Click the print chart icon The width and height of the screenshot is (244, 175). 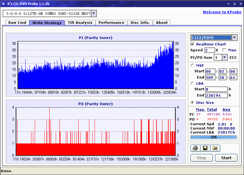point(195,148)
